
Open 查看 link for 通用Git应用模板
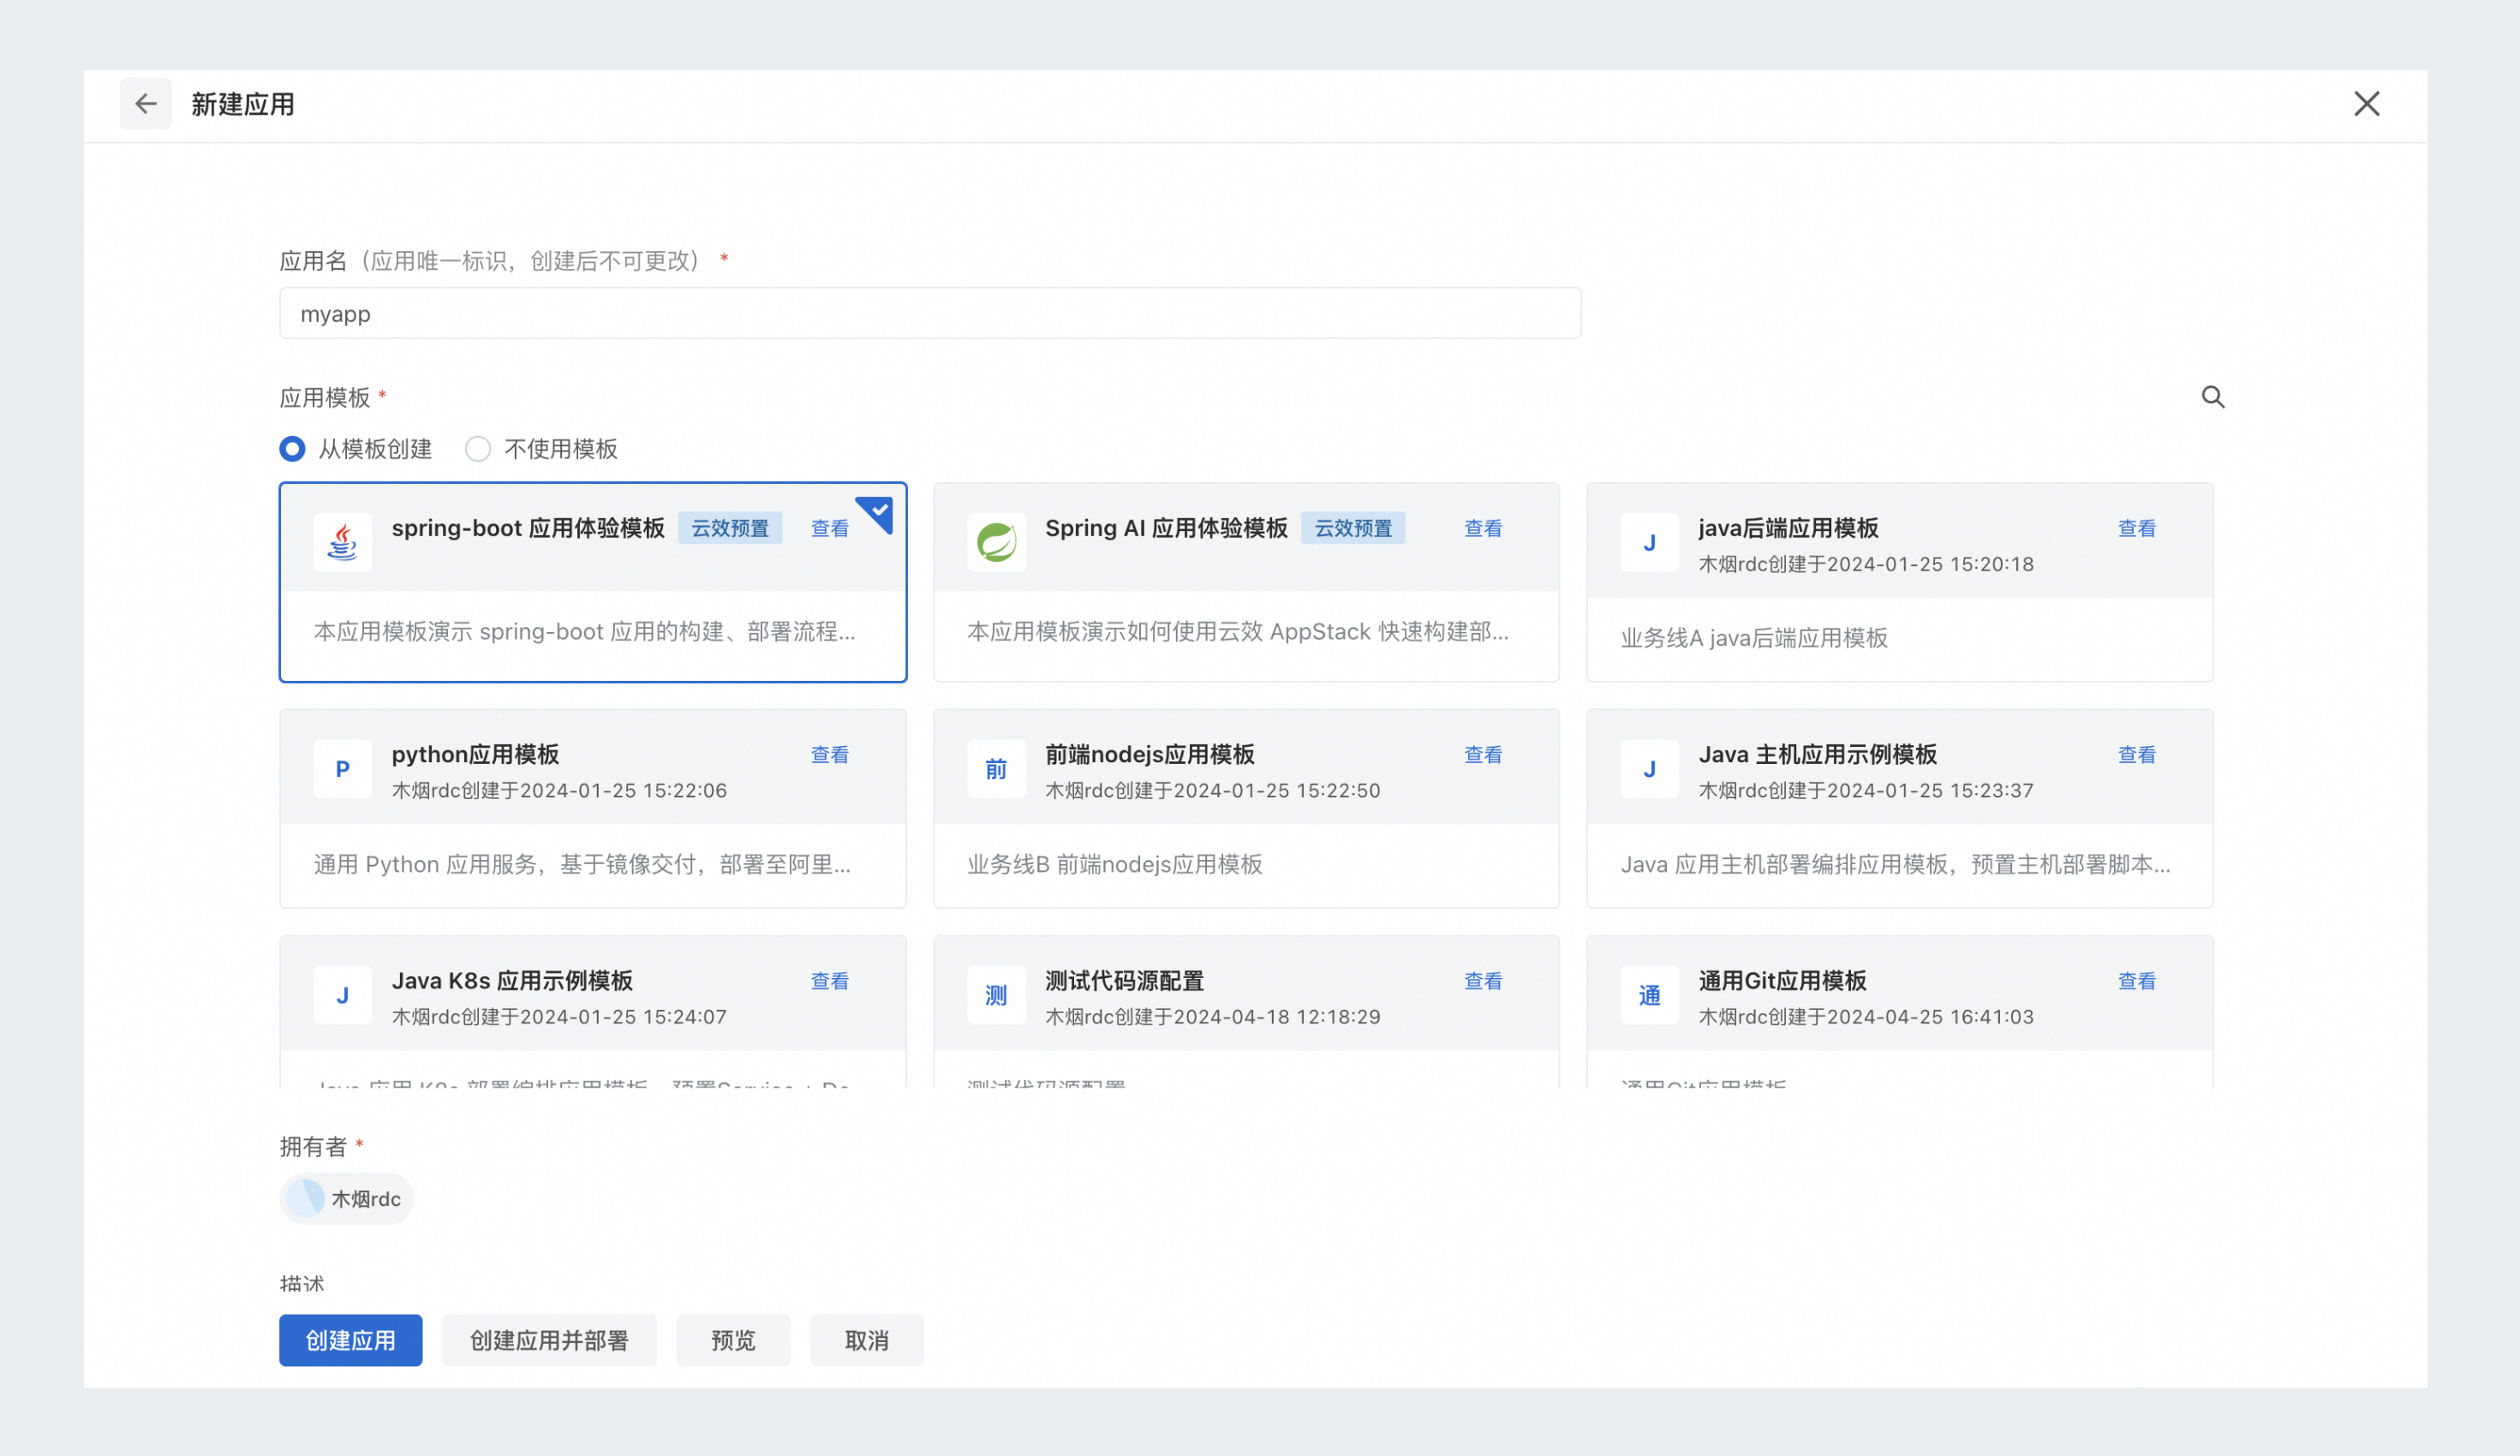coord(2136,981)
